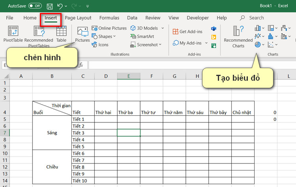This screenshot has height=187, width=296.
Task: Select the 'Thứ tư' header cell
Action: coord(152,109)
